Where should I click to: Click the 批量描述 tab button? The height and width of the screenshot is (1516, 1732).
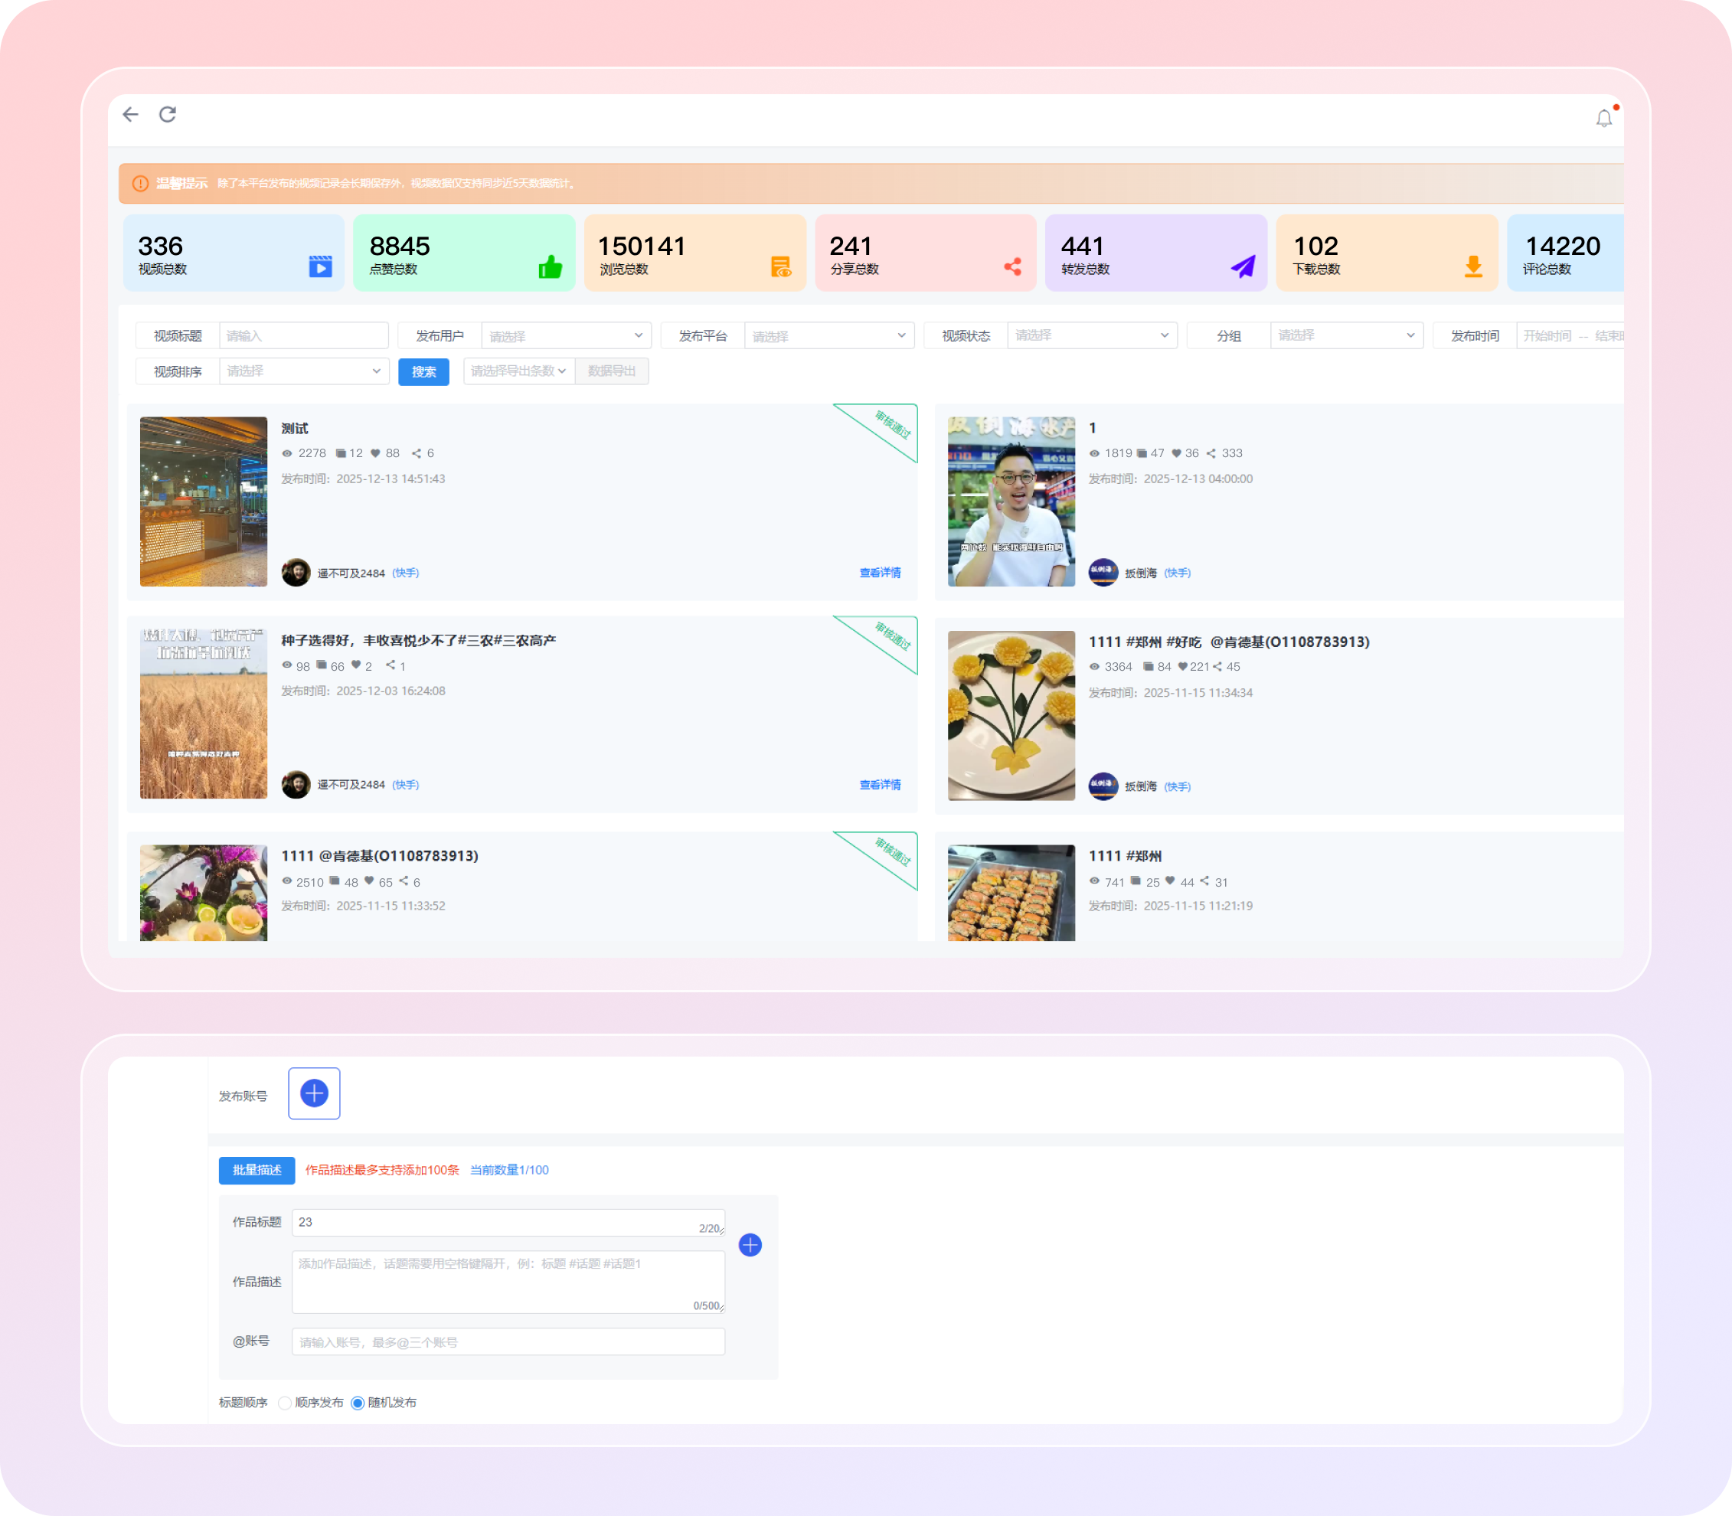click(257, 1170)
